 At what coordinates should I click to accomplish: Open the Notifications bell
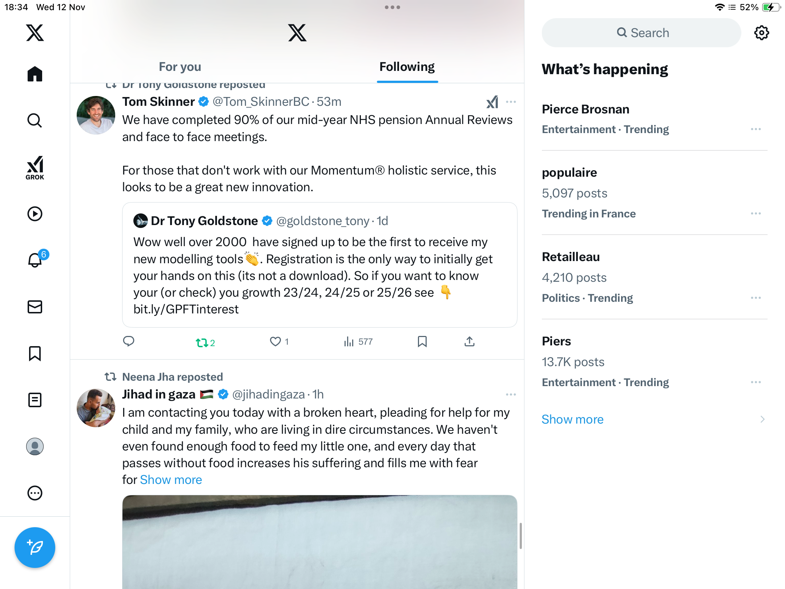35,260
